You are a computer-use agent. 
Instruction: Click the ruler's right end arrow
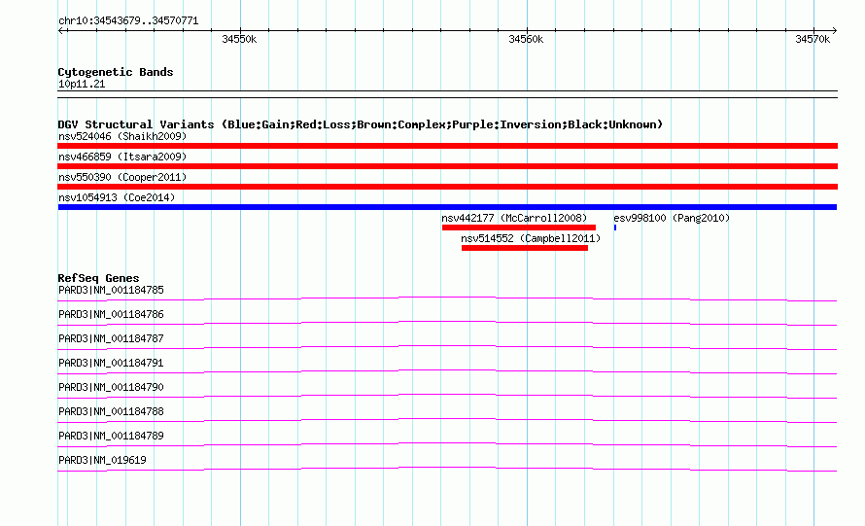tap(834, 30)
